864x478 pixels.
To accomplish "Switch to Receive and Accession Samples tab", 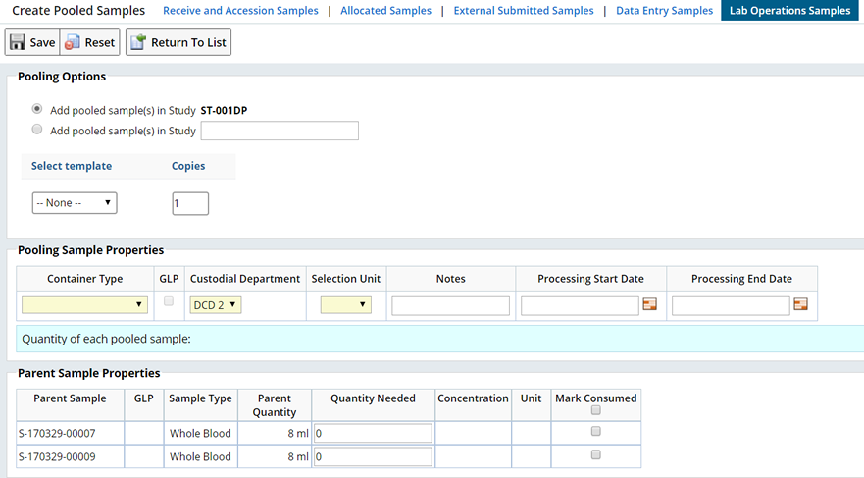I will point(241,11).
